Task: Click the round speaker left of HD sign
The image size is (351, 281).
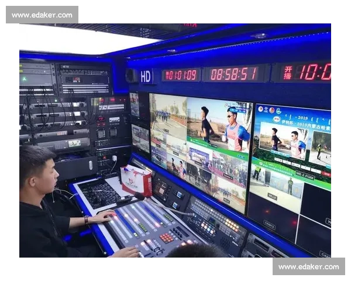Action: (x=132, y=76)
